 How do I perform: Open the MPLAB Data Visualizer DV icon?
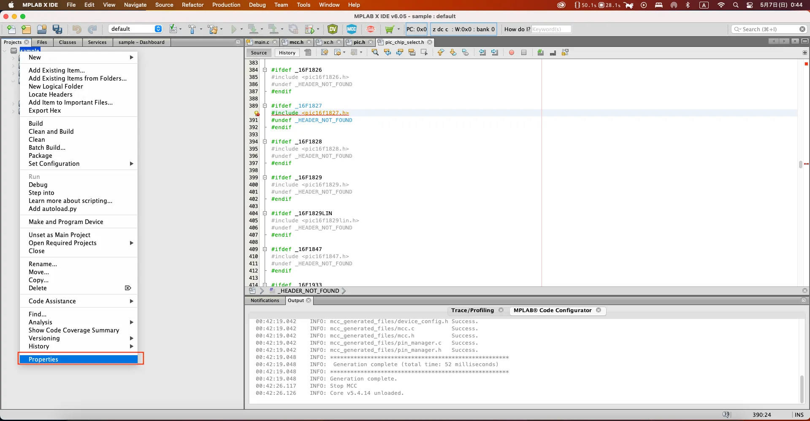[333, 29]
